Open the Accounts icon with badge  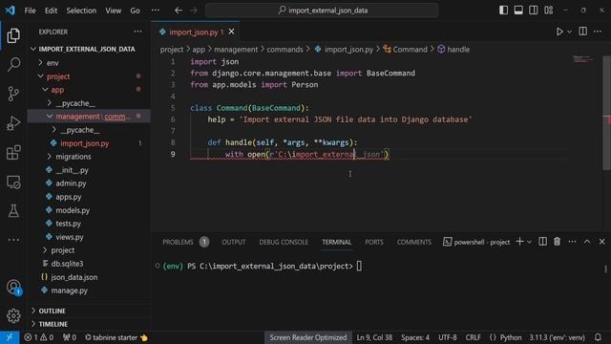point(13,288)
